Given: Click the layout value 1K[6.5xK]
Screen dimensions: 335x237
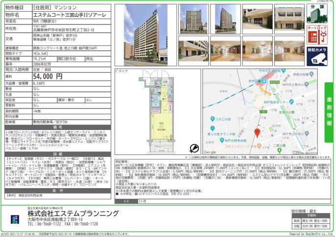Looking at the screenshot, I should [40, 53].
